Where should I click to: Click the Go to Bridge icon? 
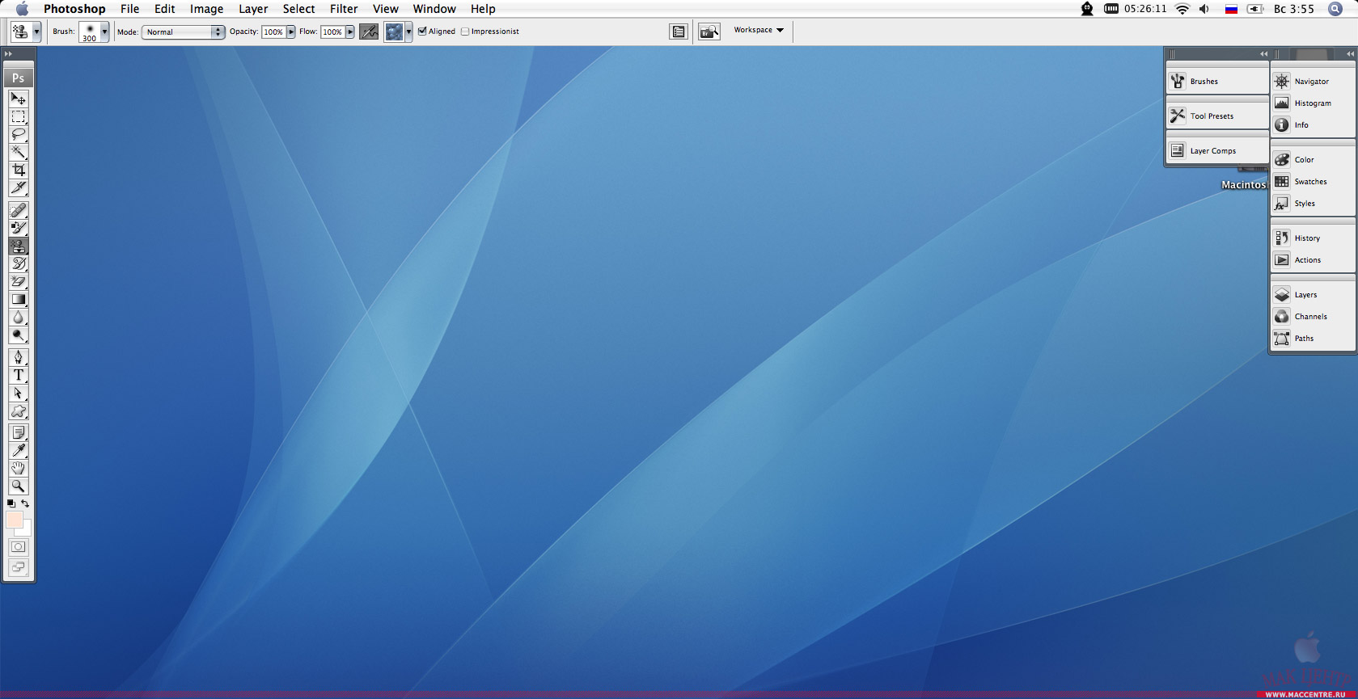pyautogui.click(x=709, y=32)
